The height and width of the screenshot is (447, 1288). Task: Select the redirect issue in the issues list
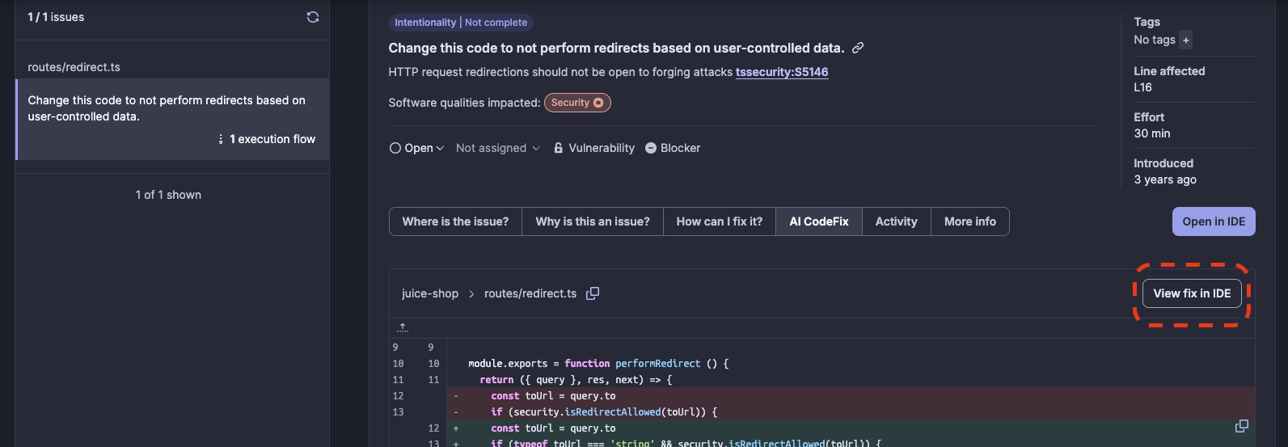167,108
